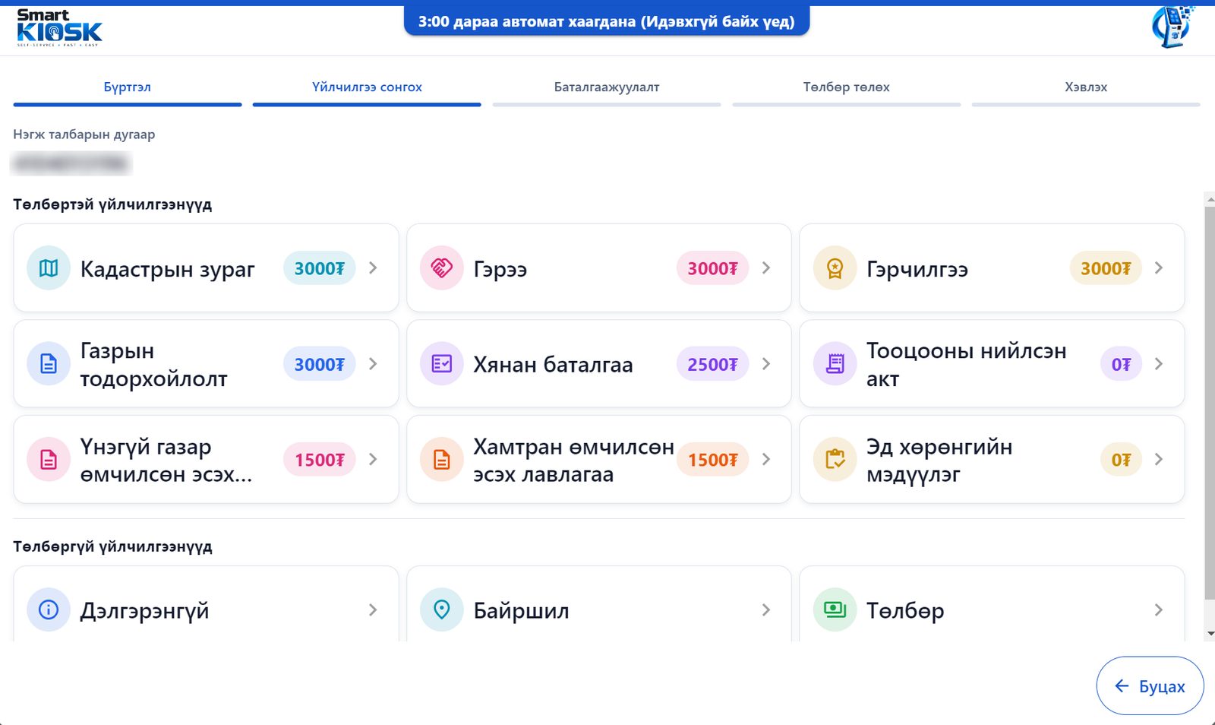Image resolution: width=1215 pixels, height=725 pixels.
Task: Click the Smart Kiosk logo
Action: click(59, 28)
